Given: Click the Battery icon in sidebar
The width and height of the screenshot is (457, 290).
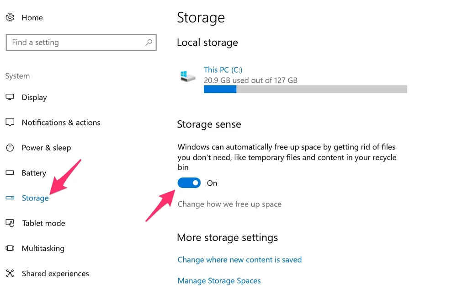Looking at the screenshot, I should click(10, 173).
